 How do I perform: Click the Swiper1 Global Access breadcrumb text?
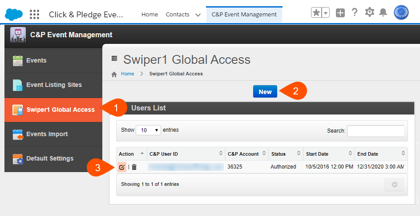[x=176, y=74]
